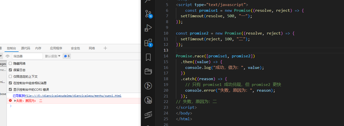Click const promise2 declaration on line 10
The image size is (344, 126).
click(192, 33)
